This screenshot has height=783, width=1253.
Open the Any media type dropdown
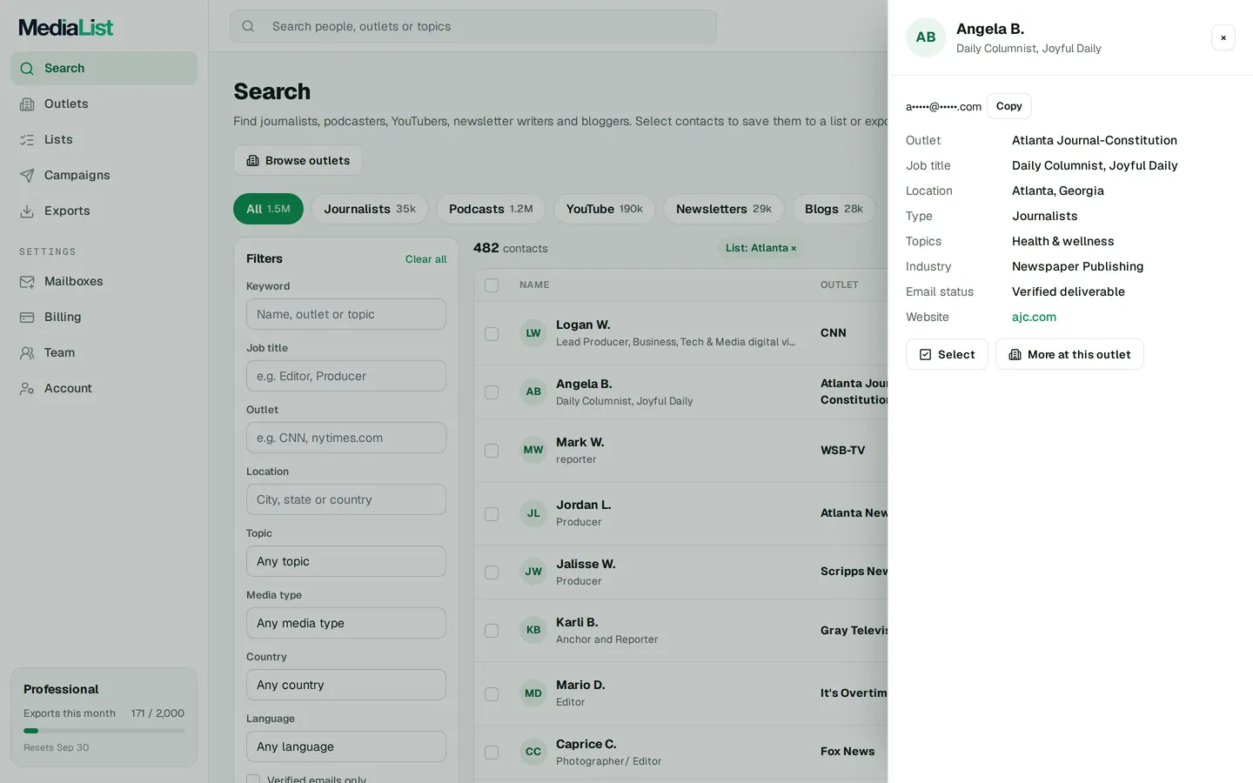click(x=346, y=623)
